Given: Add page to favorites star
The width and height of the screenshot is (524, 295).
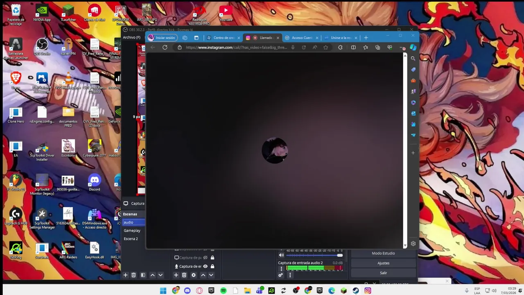Looking at the screenshot, I should [x=325, y=48].
